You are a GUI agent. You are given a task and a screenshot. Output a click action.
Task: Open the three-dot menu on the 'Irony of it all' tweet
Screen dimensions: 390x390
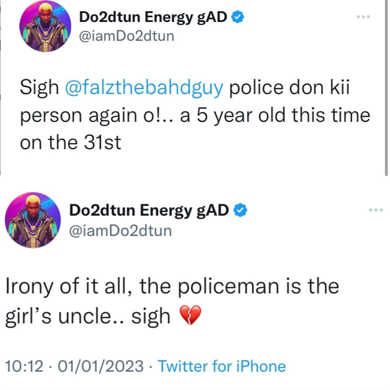pyautogui.click(x=376, y=210)
